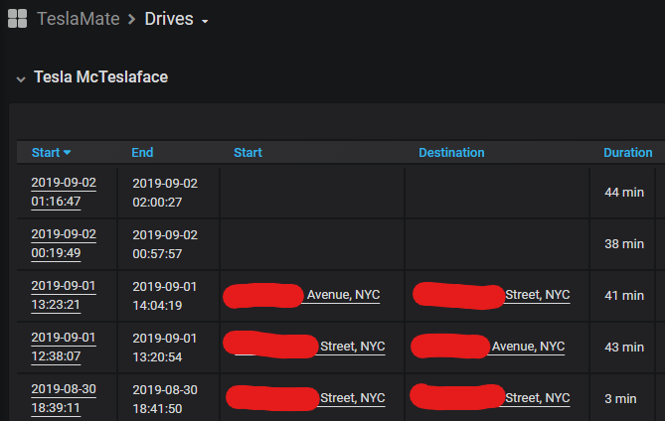
Task: Open the Drives dashboard dropdown
Action: [x=205, y=21]
